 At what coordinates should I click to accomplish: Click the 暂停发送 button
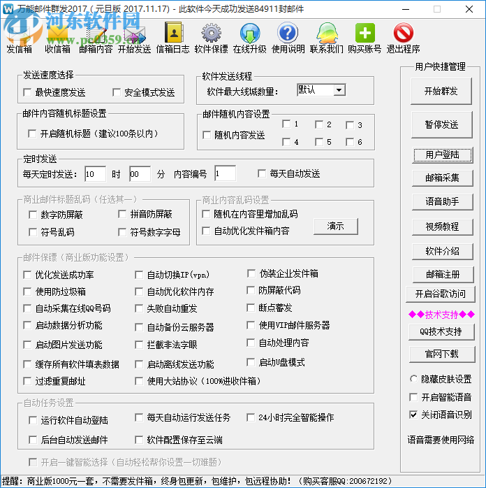(x=441, y=125)
